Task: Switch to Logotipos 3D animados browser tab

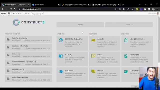Action: tap(76, 5)
